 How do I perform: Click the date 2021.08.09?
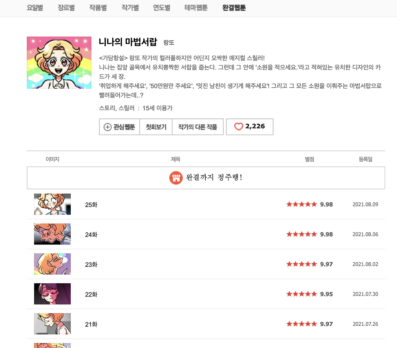point(365,205)
